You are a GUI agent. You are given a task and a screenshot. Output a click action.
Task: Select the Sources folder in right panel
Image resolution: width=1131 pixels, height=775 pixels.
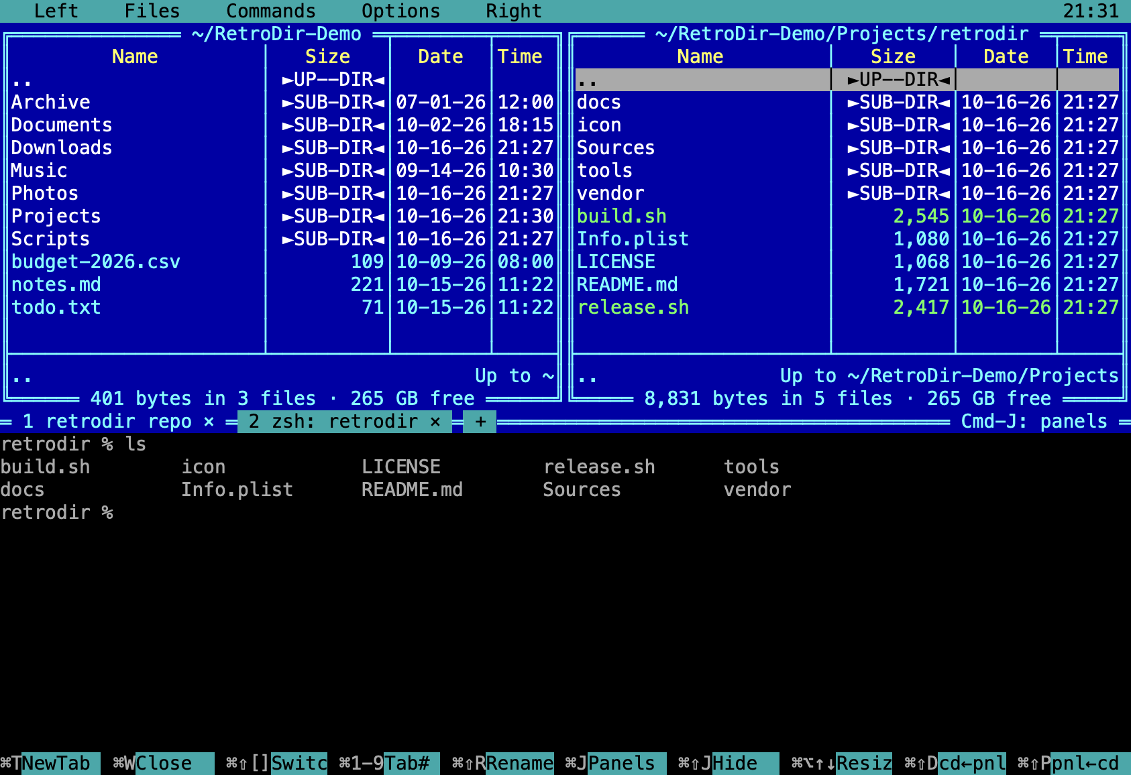coord(848,147)
